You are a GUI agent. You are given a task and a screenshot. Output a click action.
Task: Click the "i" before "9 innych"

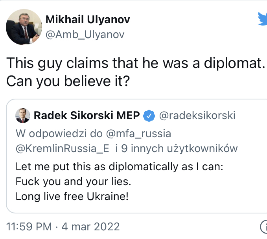pos(117,149)
